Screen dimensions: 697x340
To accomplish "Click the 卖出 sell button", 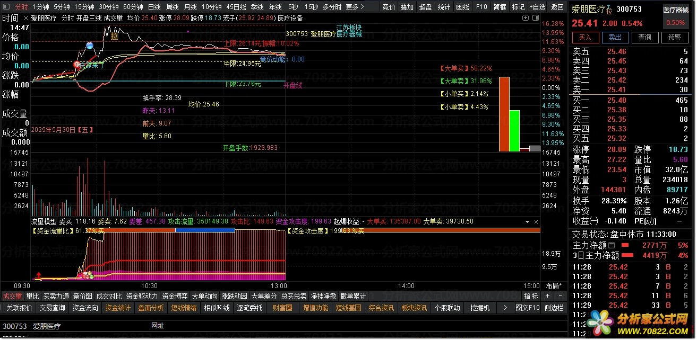I will (615, 38).
